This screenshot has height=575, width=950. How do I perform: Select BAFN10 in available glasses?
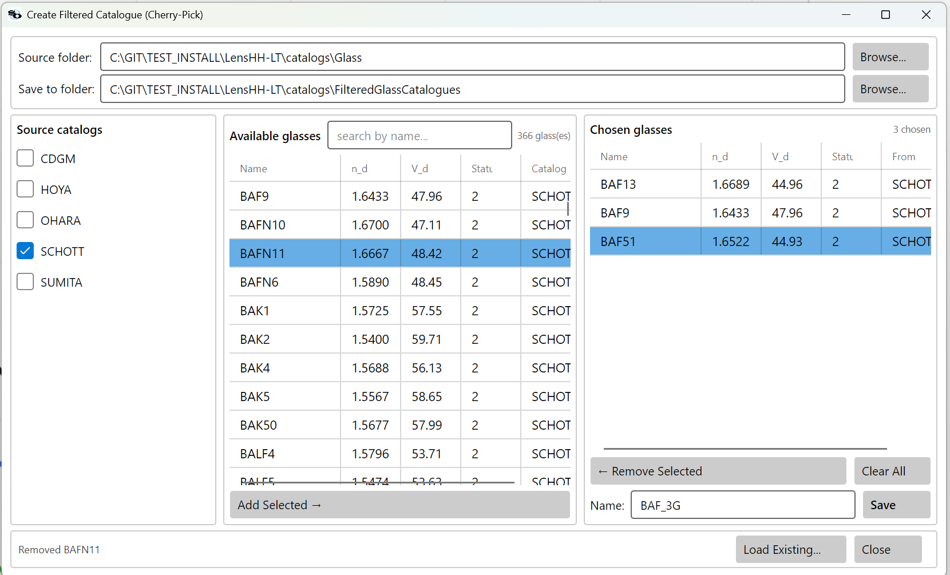[x=400, y=225]
